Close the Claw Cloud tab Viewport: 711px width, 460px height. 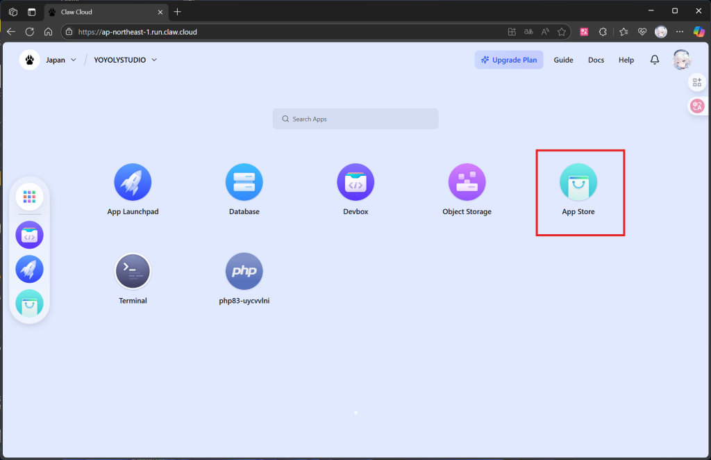160,13
